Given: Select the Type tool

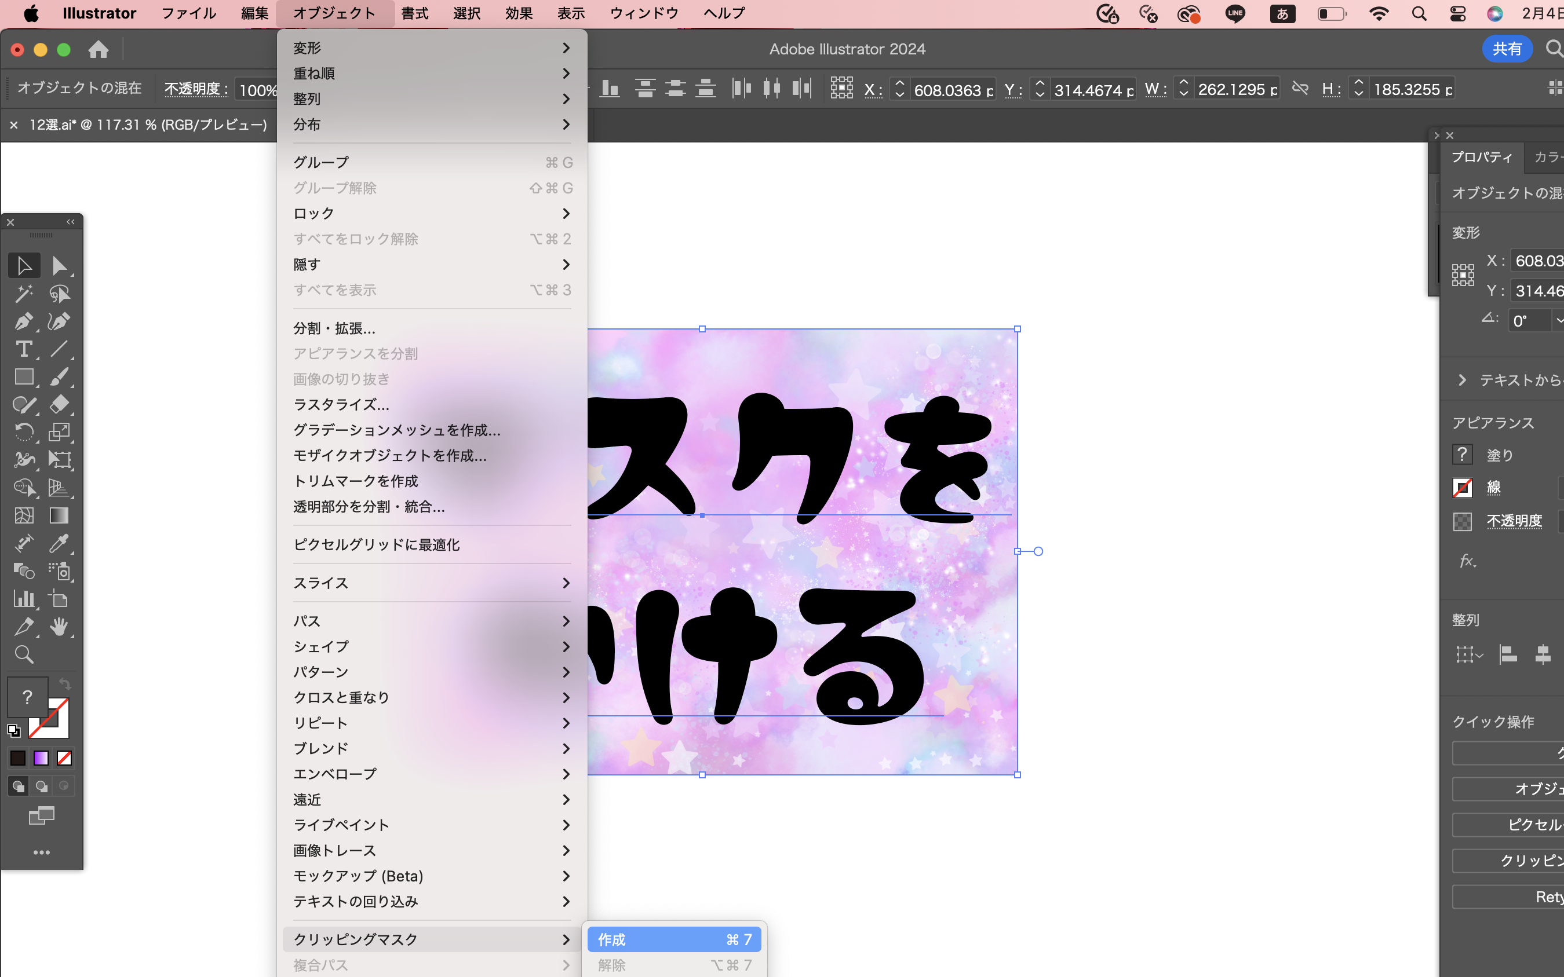Looking at the screenshot, I should click(25, 350).
